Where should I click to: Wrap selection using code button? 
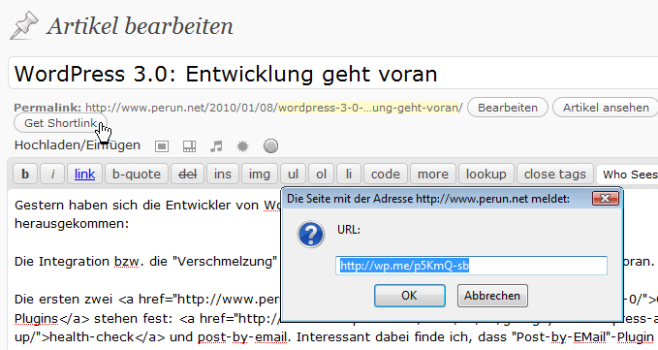pos(386,174)
